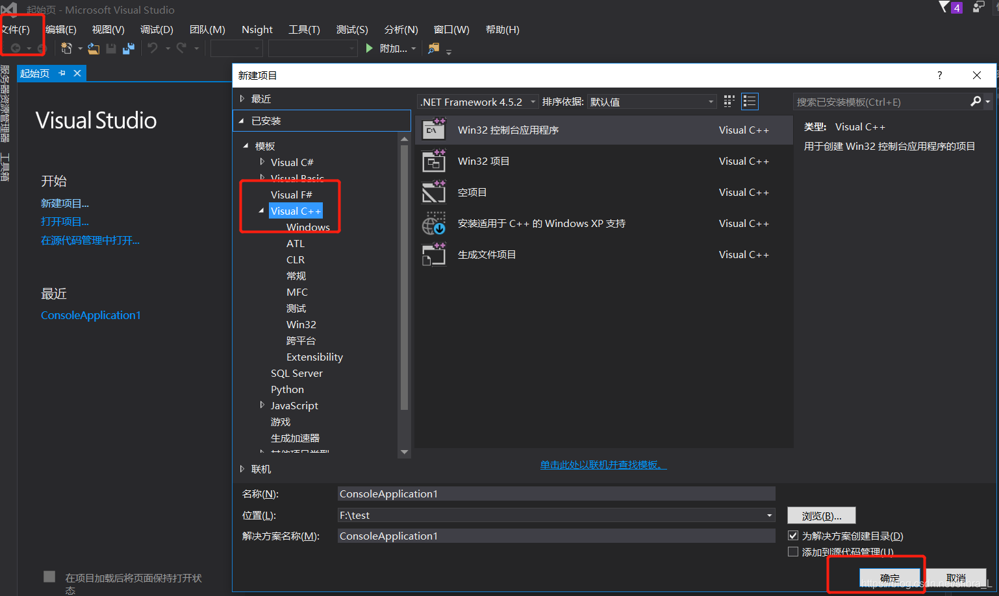Click the 解决方案名称 input field
999x596 pixels.
point(557,536)
